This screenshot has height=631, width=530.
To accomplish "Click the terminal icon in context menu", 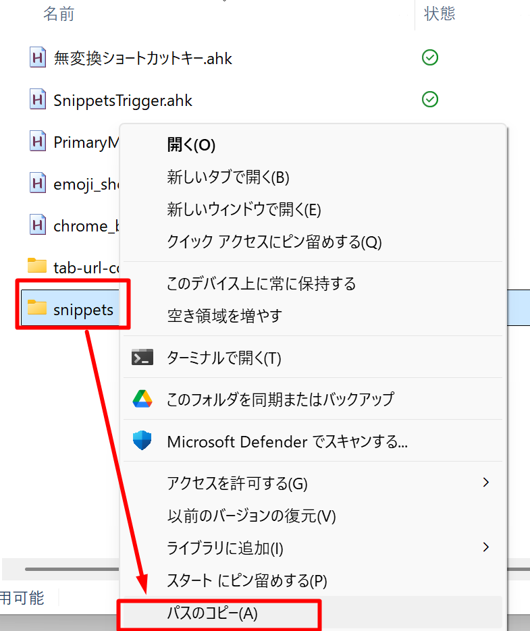I will pos(142,358).
